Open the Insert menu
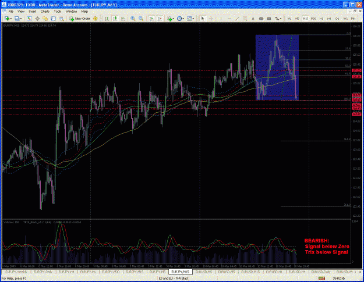 point(33,12)
